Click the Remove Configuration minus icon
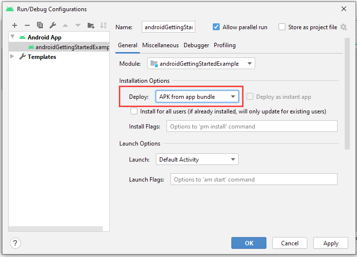 [27, 25]
